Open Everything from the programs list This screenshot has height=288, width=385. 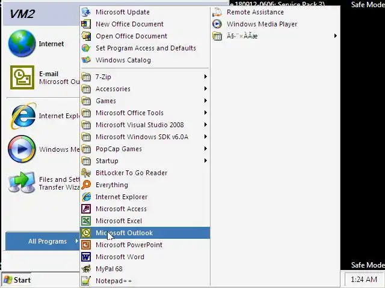pyautogui.click(x=145, y=185)
